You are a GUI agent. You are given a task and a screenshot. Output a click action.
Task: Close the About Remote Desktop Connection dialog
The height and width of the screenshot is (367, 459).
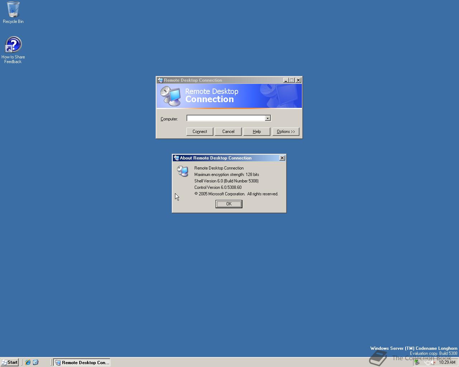[282, 158]
